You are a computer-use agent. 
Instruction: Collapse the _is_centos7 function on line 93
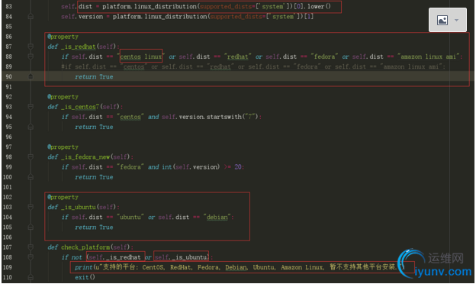(x=31, y=107)
